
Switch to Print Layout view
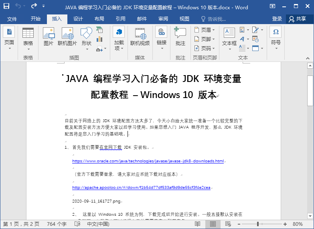pos(212,224)
